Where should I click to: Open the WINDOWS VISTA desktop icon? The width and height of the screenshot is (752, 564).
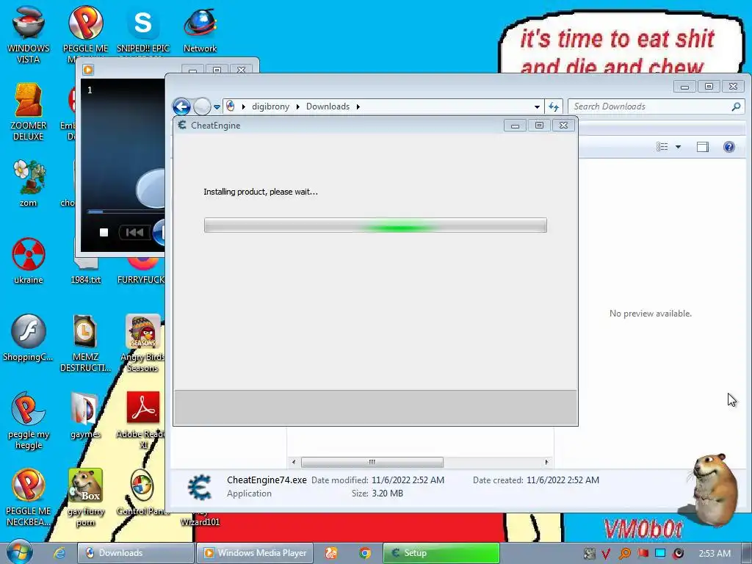29,34
